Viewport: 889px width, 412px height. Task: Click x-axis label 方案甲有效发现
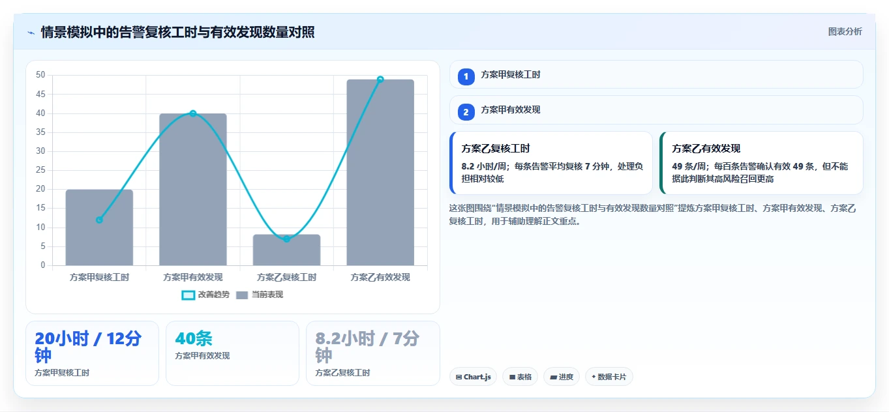click(x=193, y=277)
